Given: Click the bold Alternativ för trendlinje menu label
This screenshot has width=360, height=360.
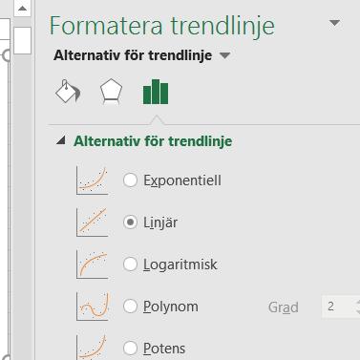Looking at the screenshot, I should click(x=133, y=55).
